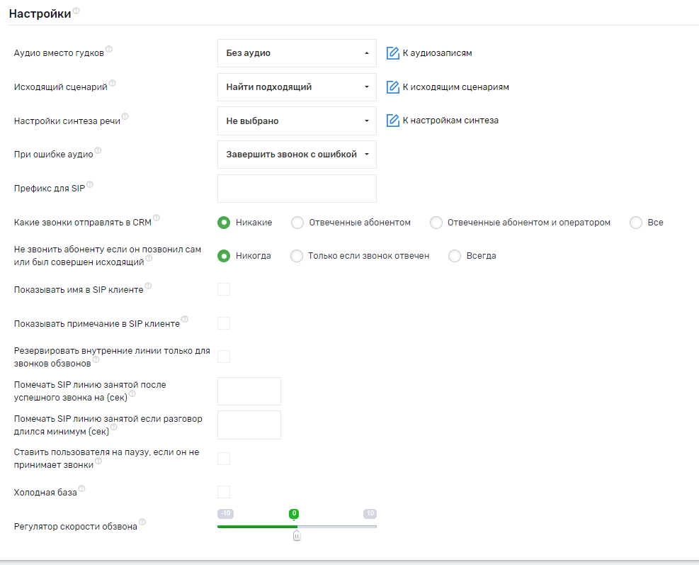The image size is (699, 565).
Task: Click the edit icon beside 'К исходящим сценариям'
Action: pos(393,87)
